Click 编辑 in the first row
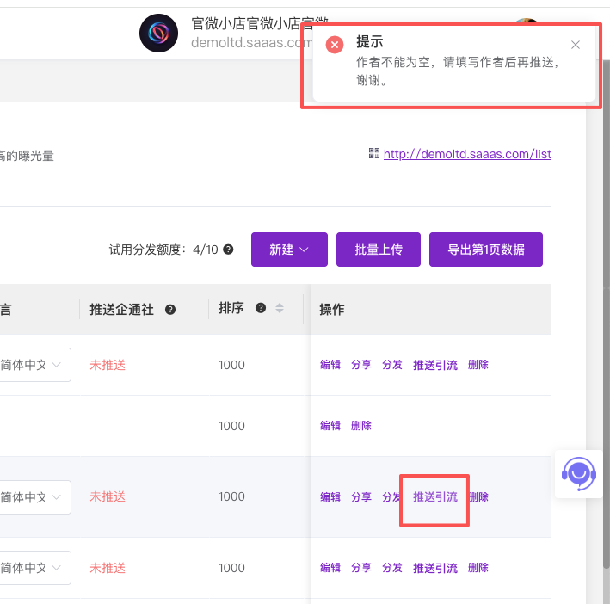 (330, 365)
